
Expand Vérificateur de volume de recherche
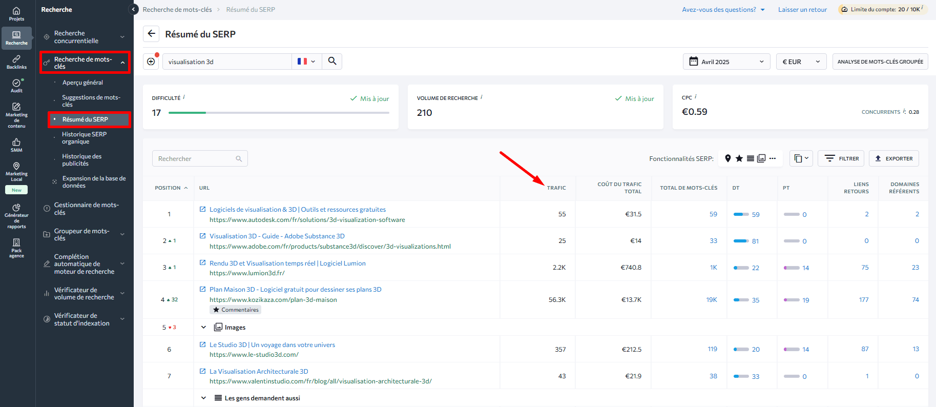click(122, 293)
